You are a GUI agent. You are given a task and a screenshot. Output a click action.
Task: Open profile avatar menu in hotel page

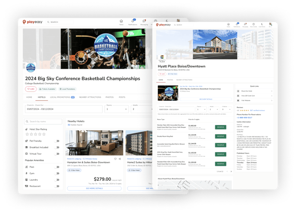click(x=271, y=24)
